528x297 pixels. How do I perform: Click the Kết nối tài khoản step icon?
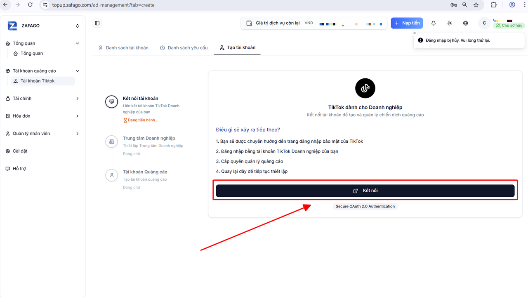click(x=112, y=101)
